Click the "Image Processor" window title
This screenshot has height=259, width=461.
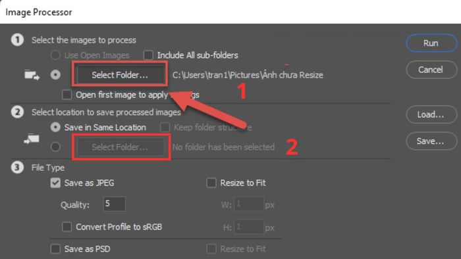click(x=39, y=12)
